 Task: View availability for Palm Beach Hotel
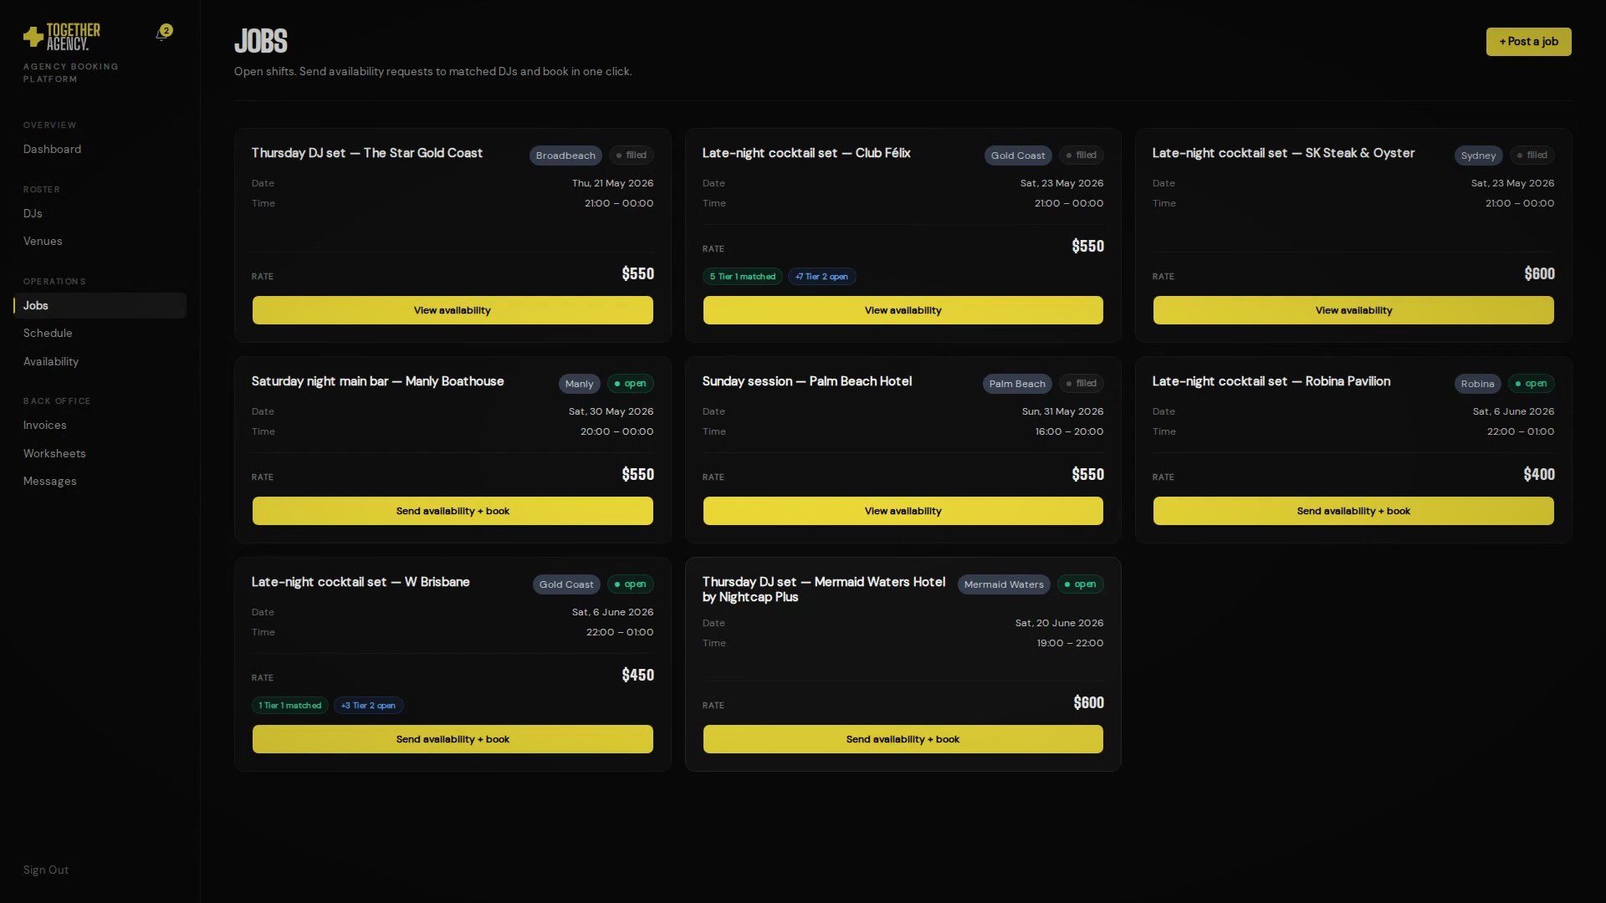903,511
